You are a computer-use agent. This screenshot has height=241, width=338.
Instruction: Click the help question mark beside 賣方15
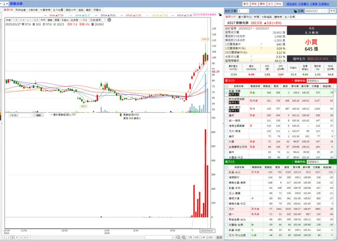coord(292,162)
